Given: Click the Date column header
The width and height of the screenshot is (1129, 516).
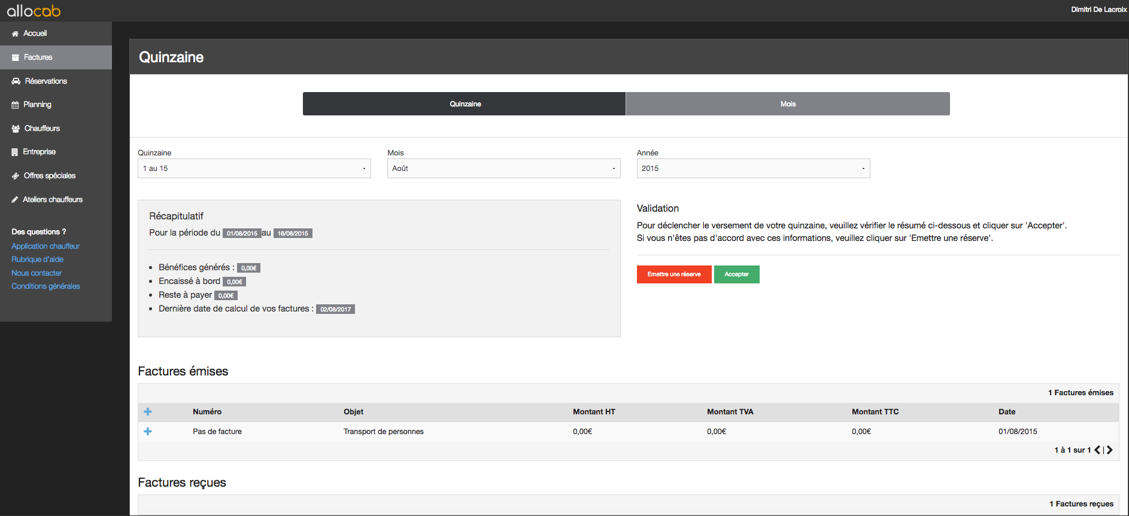Looking at the screenshot, I should (x=1007, y=412).
